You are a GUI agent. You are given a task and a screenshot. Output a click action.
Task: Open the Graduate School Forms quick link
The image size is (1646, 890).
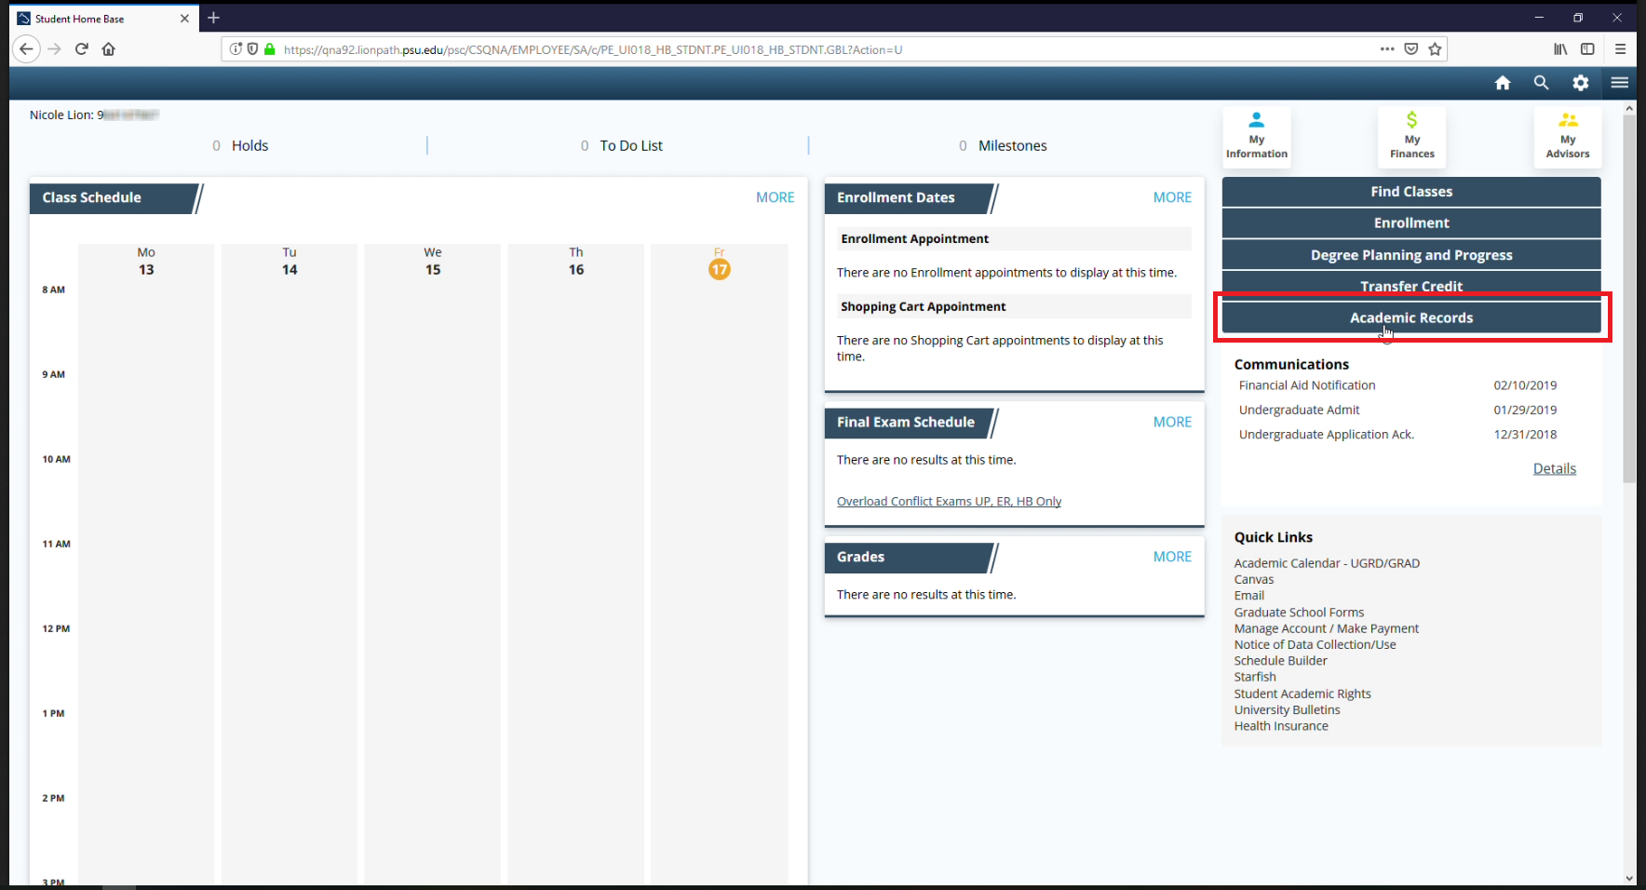click(x=1299, y=613)
